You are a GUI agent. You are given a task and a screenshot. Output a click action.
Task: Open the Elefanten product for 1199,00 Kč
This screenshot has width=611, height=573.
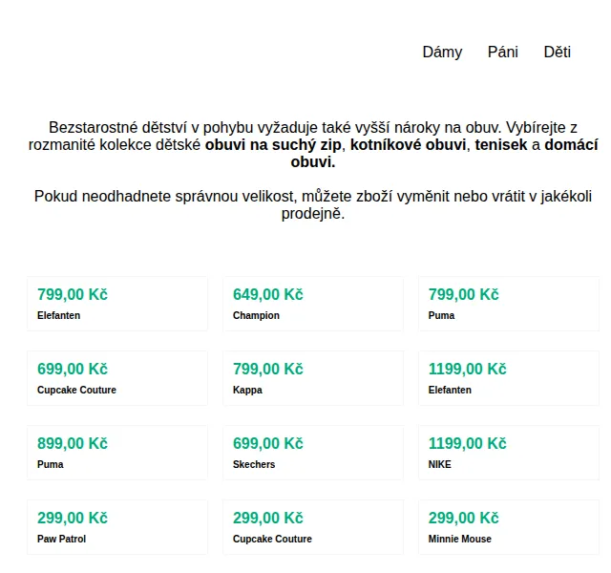[x=509, y=378]
